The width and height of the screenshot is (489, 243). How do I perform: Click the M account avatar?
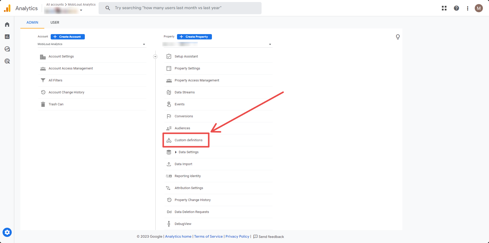pyautogui.click(x=479, y=8)
